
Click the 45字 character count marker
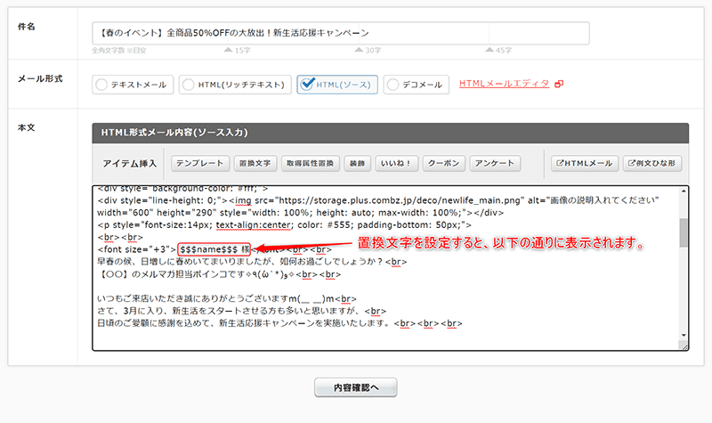pyautogui.click(x=498, y=50)
